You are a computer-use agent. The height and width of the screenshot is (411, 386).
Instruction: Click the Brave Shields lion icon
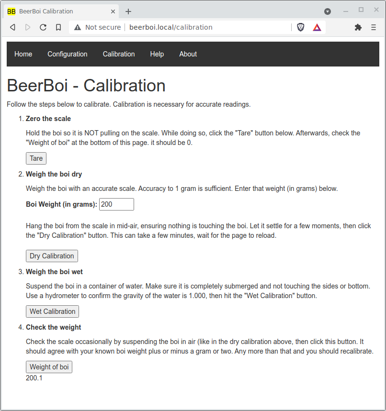(301, 27)
